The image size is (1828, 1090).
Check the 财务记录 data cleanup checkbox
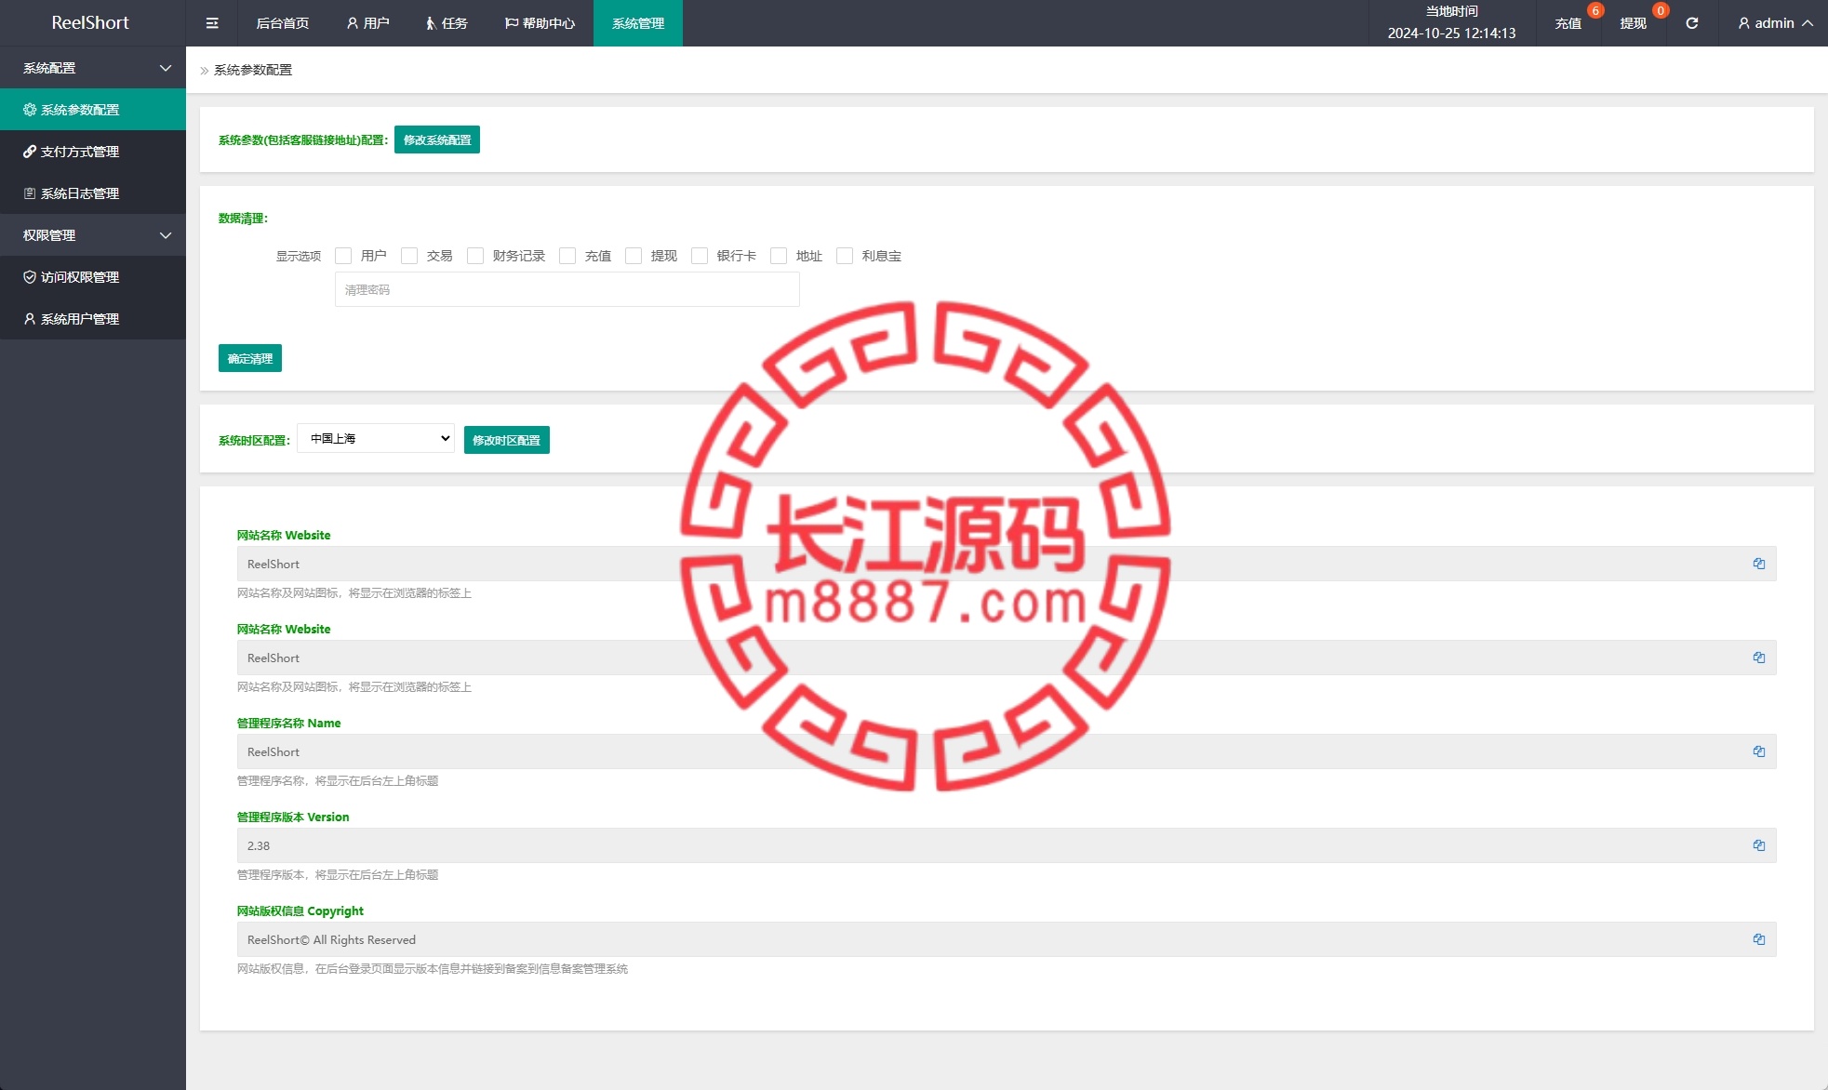click(475, 256)
